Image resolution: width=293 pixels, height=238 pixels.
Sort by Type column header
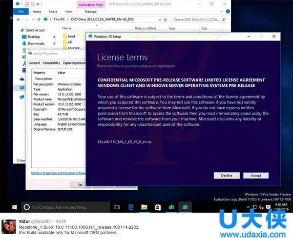click(x=171, y=28)
